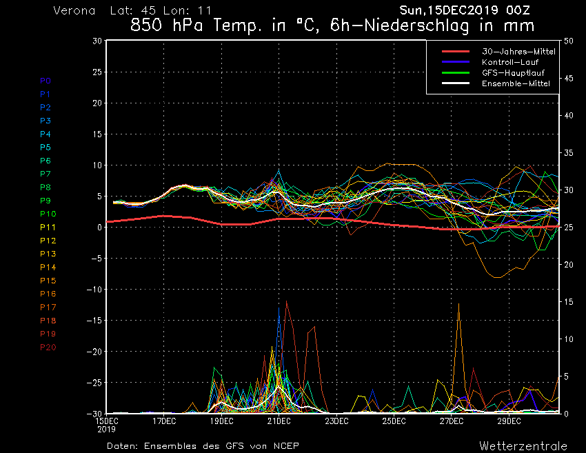Click the P20 ensemble member label
This screenshot has width=586, height=453.
[x=48, y=348]
